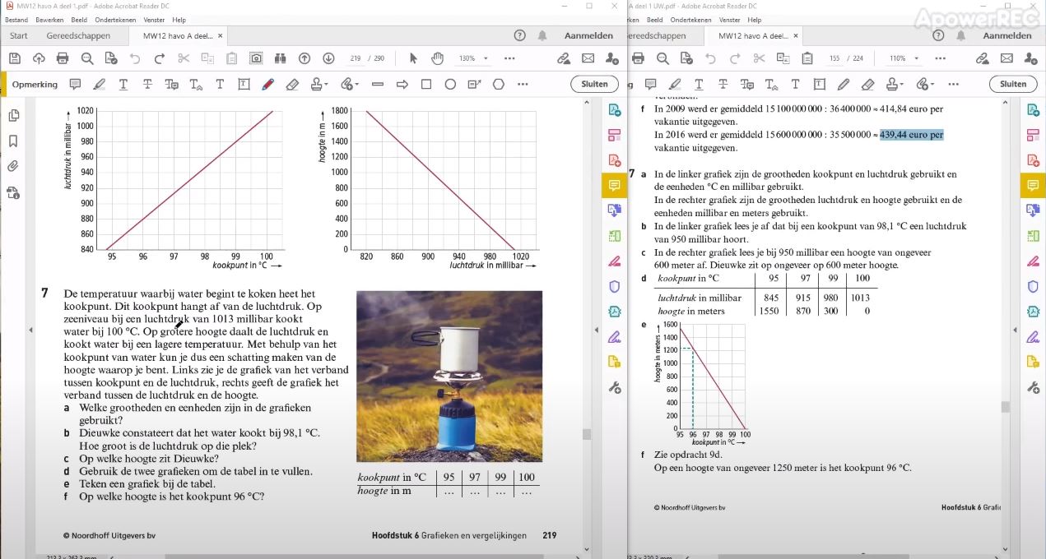Select the oval drawing tool
The image size is (1046, 559).
450,84
